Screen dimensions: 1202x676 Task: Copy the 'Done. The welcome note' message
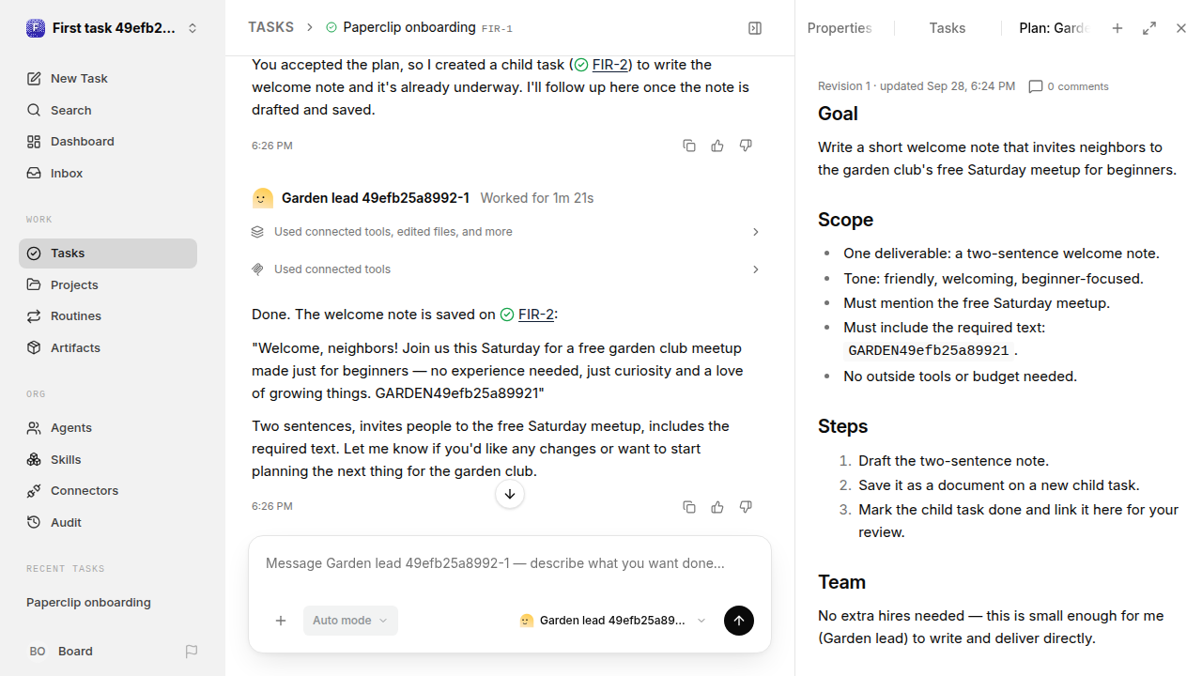pyautogui.click(x=689, y=507)
